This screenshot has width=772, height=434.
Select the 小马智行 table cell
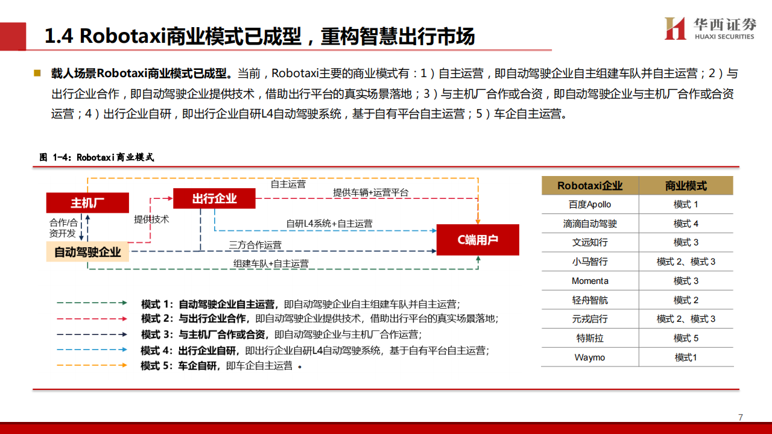click(x=590, y=262)
